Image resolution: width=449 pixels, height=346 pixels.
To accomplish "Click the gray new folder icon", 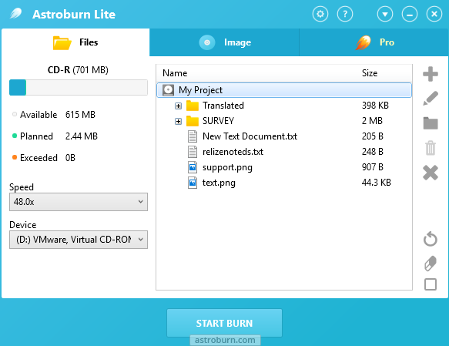I will coord(431,123).
